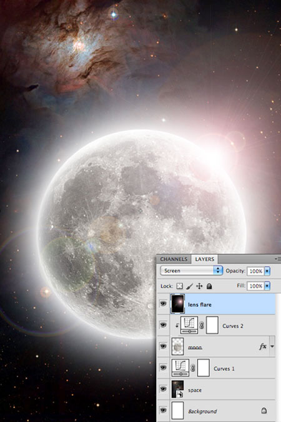This screenshot has width=281, height=422.
Task: Click the Curves 2 adjustment icon
Action: (189, 325)
